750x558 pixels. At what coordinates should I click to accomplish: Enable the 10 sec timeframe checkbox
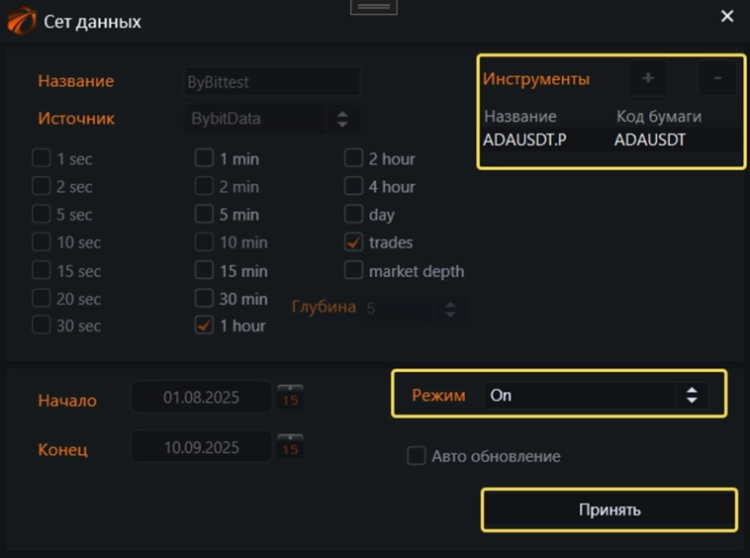pos(42,242)
